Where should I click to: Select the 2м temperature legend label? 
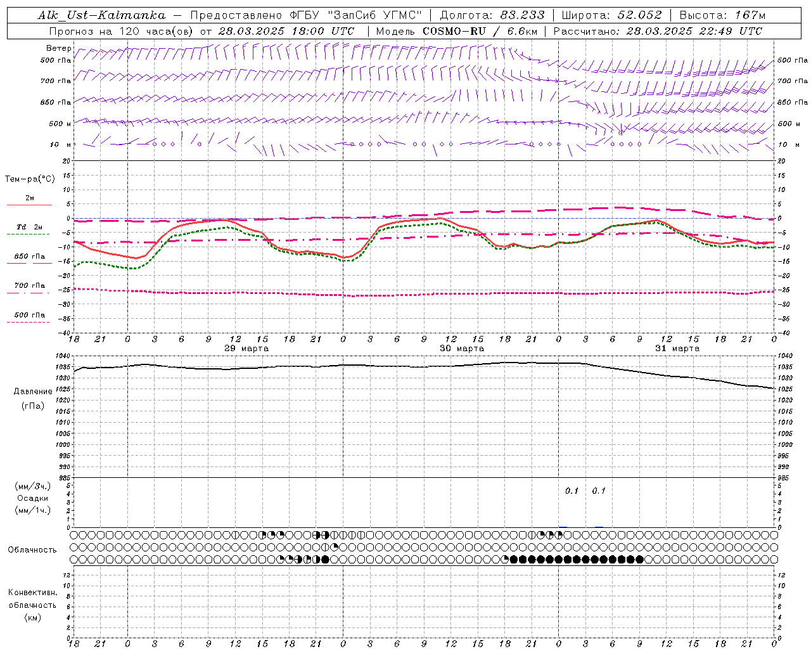tap(30, 198)
